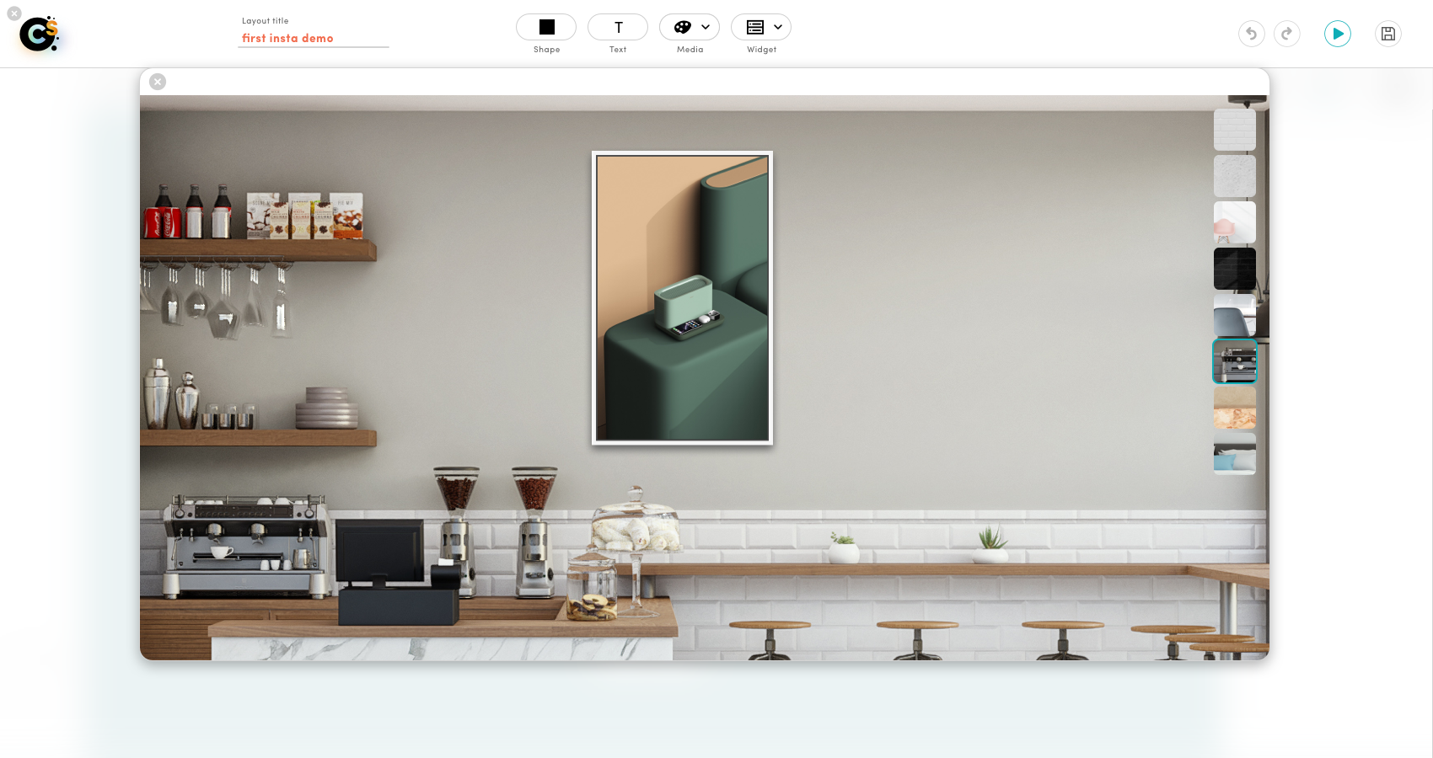Click the Media label text
This screenshot has height=758, width=1433.
click(690, 50)
